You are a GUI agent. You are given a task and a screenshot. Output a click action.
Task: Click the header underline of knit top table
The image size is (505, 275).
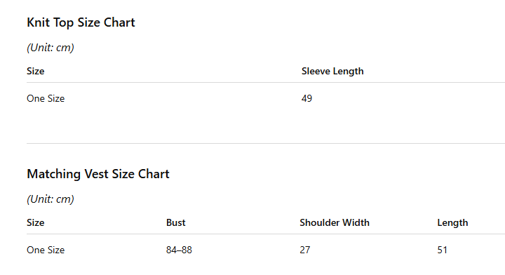(x=266, y=83)
